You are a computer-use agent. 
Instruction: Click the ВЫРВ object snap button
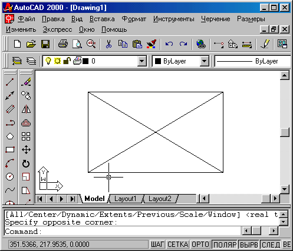(249, 245)
